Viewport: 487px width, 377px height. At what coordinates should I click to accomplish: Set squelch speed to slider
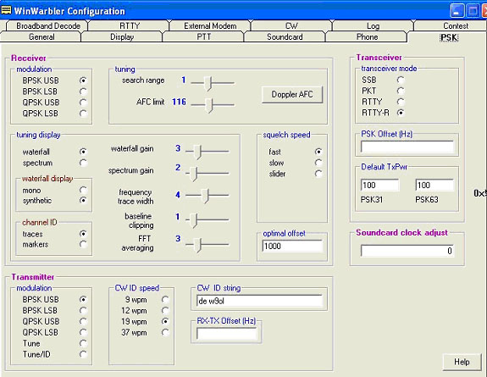point(318,174)
